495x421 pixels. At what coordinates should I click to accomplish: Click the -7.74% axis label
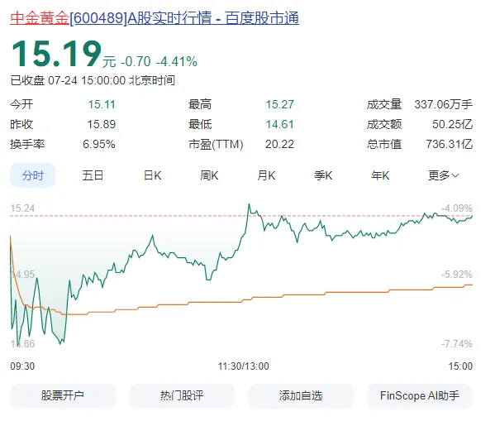tap(457, 344)
